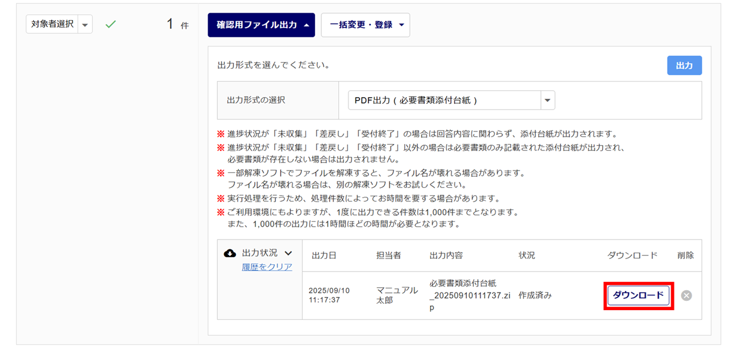
Task: Open the arrow dropdown beside 対象者選択
Action: [x=85, y=25]
